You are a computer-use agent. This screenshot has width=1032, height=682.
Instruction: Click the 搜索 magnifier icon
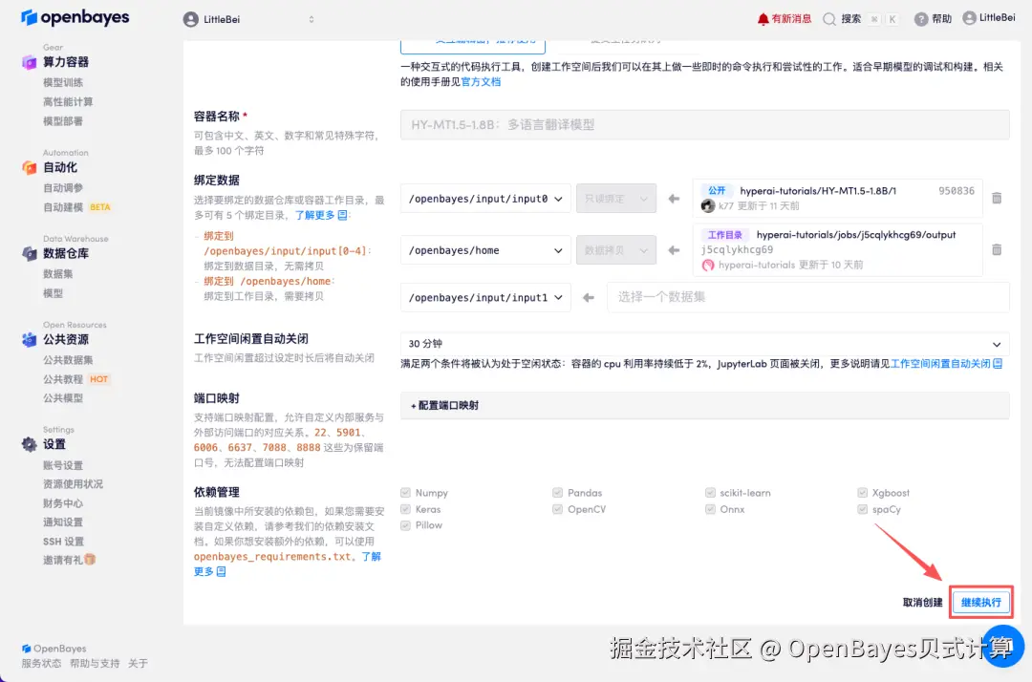(x=829, y=19)
